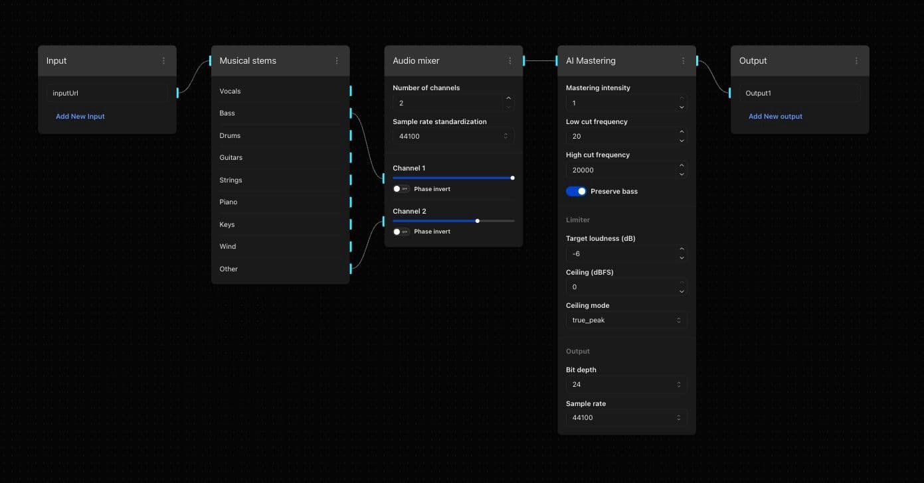The image size is (924, 483).
Task: Click the Channel 2 volume slider
Action: coord(453,221)
